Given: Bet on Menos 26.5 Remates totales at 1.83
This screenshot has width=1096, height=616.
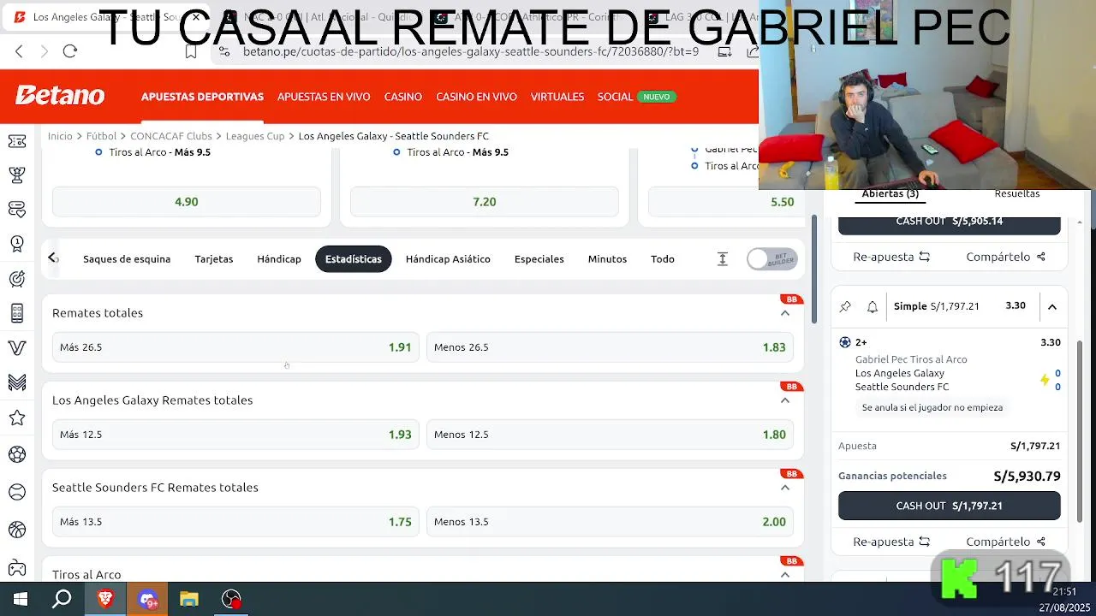Looking at the screenshot, I should pos(610,347).
